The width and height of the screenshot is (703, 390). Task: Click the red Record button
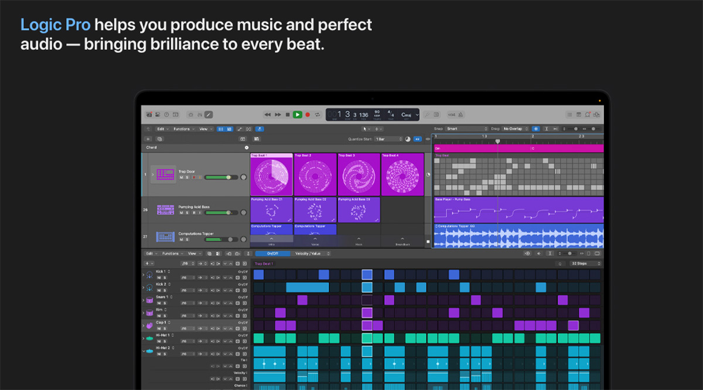[307, 115]
